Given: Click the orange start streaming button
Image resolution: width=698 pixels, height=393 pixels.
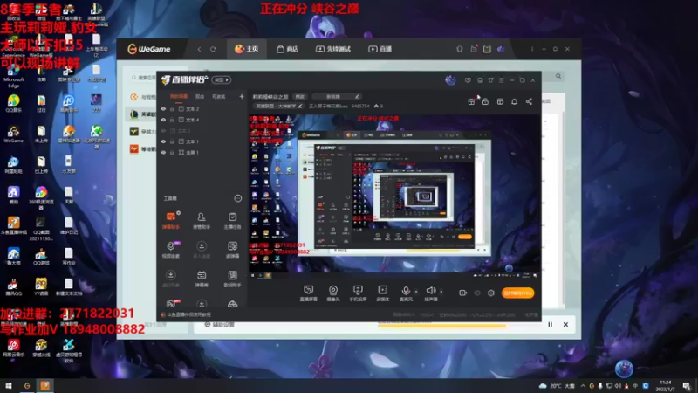Looking at the screenshot, I should coord(517,293).
